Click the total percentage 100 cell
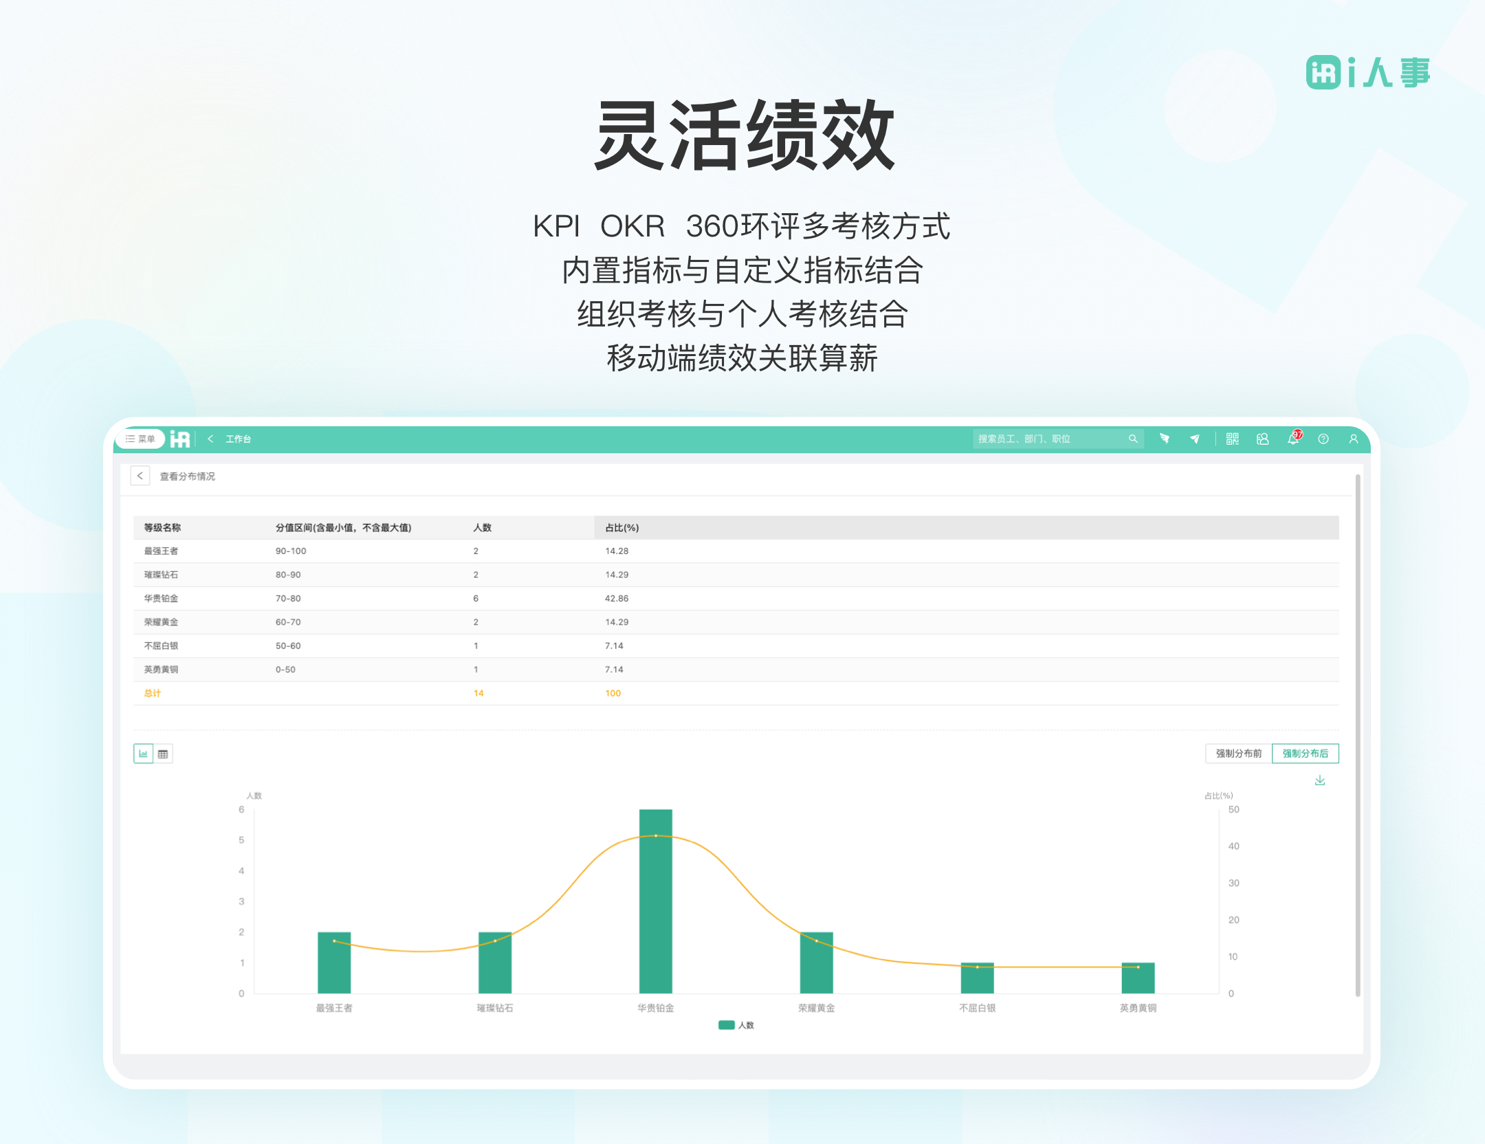This screenshot has height=1144, width=1485. 613,693
